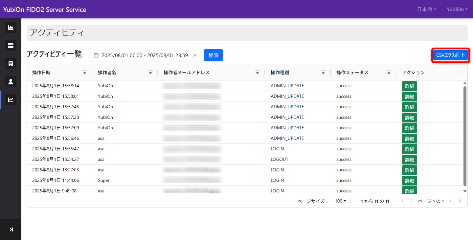Click the calendar icon in date field
The height and width of the screenshot is (240, 473).
click(x=96, y=55)
